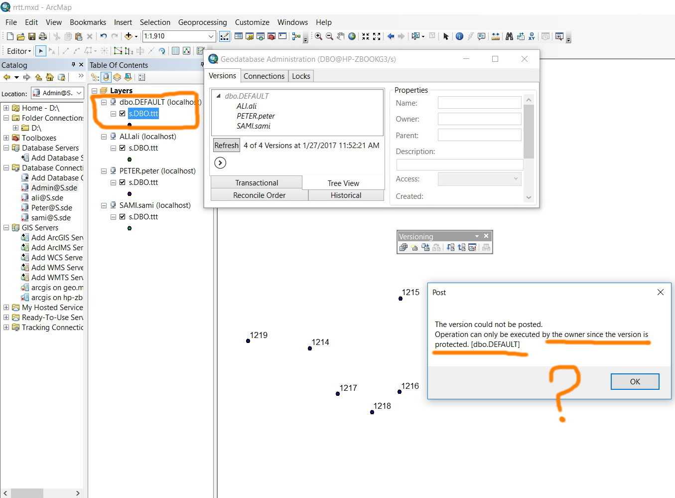
Task: Switch to the Locks tab
Action: point(301,76)
